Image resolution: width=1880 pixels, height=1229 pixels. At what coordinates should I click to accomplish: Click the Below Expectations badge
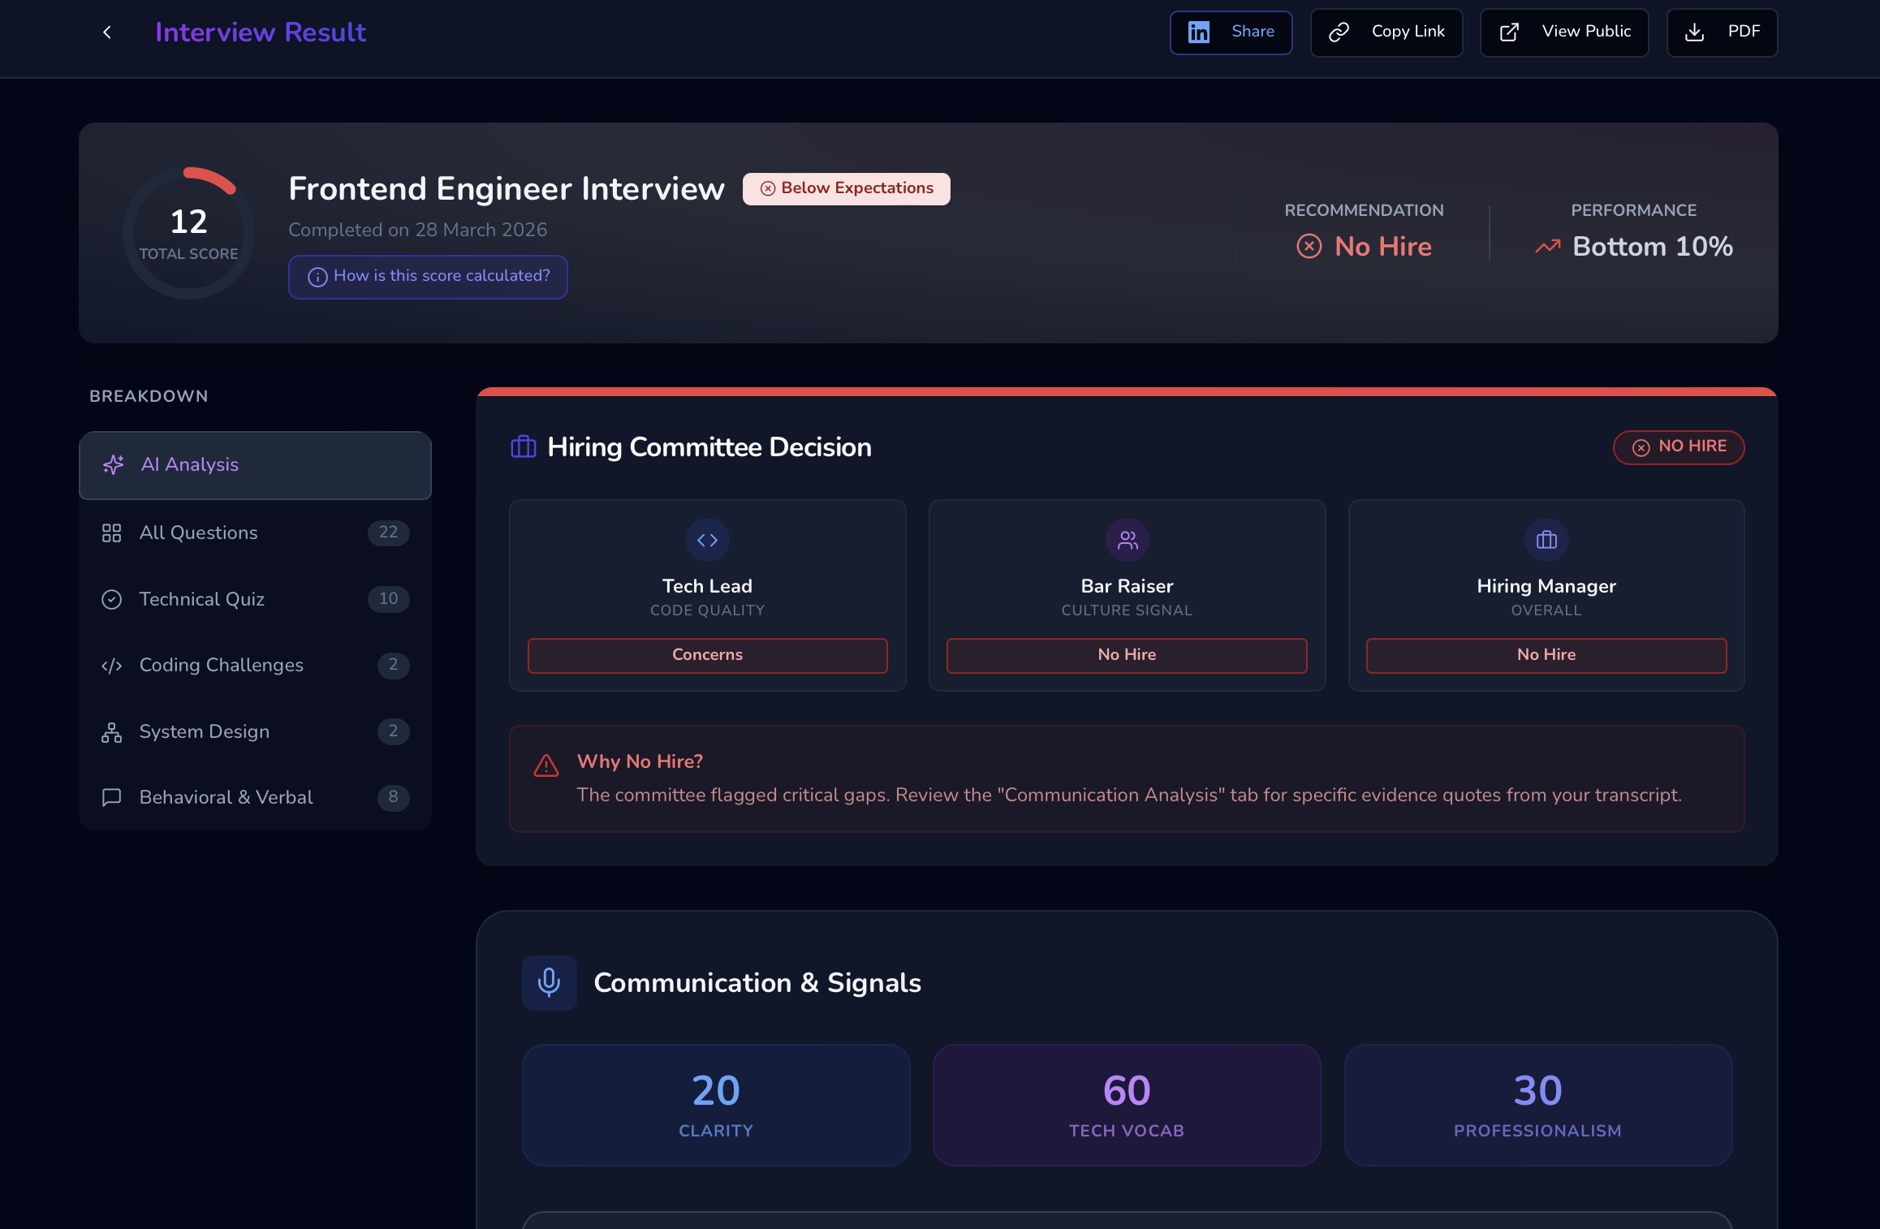coord(846,188)
